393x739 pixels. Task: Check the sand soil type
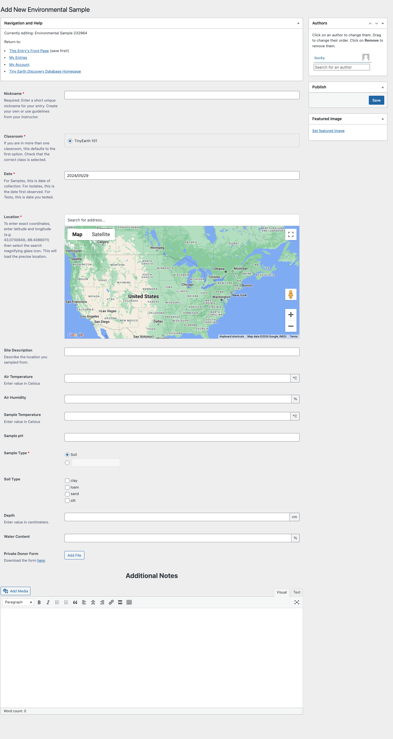pyautogui.click(x=67, y=494)
